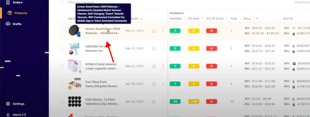Open the three-dot menu for Fast Sling Puck row
This screenshot has height=117, width=310.
pos(163,84)
